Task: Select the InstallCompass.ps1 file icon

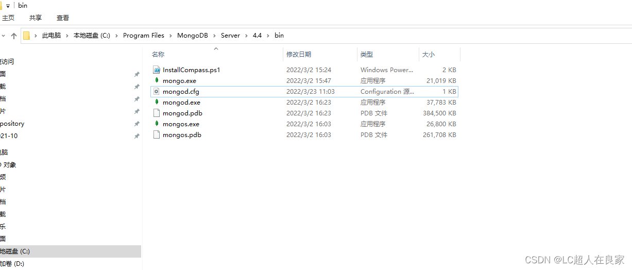Action: coord(157,70)
